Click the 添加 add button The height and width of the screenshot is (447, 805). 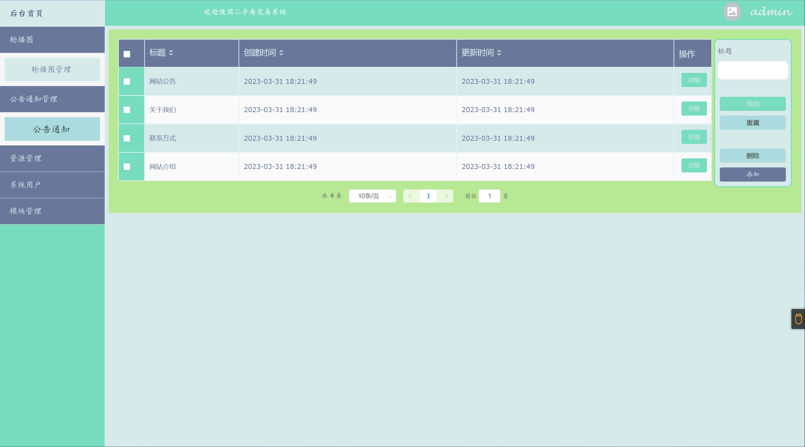pyautogui.click(x=753, y=174)
